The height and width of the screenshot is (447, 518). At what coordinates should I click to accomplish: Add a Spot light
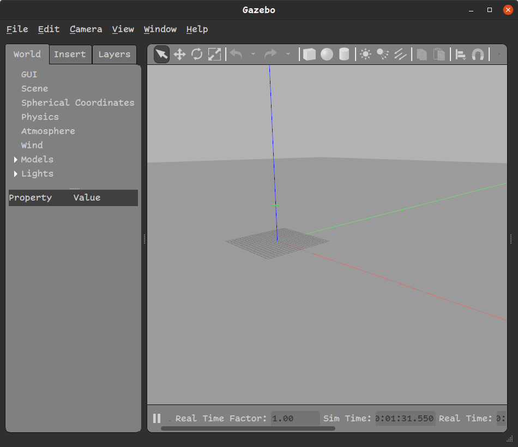point(383,54)
